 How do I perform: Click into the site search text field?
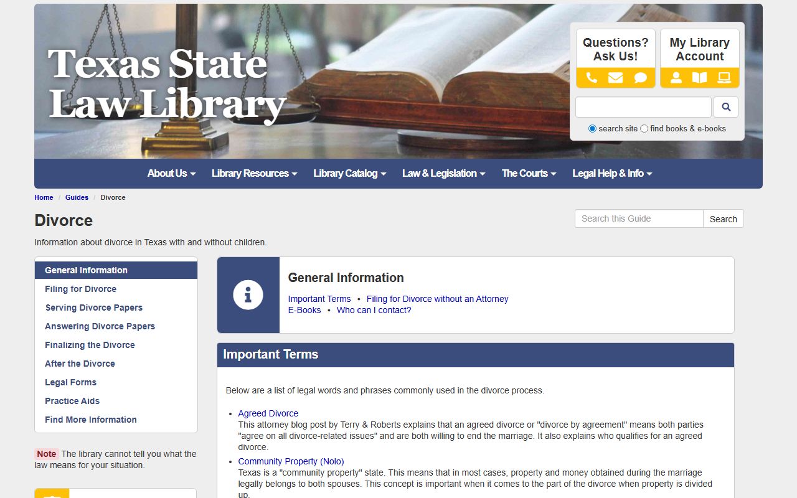pyautogui.click(x=643, y=107)
